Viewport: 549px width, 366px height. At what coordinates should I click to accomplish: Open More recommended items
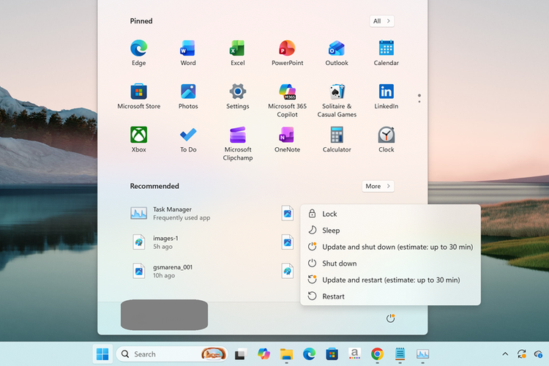[x=378, y=186]
